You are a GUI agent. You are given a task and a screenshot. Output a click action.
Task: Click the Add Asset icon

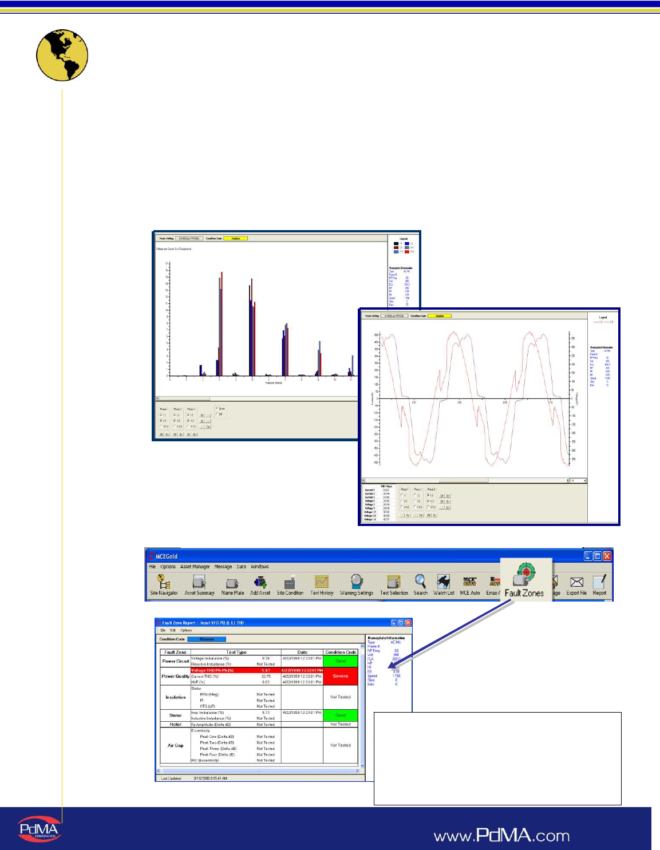pos(260,585)
